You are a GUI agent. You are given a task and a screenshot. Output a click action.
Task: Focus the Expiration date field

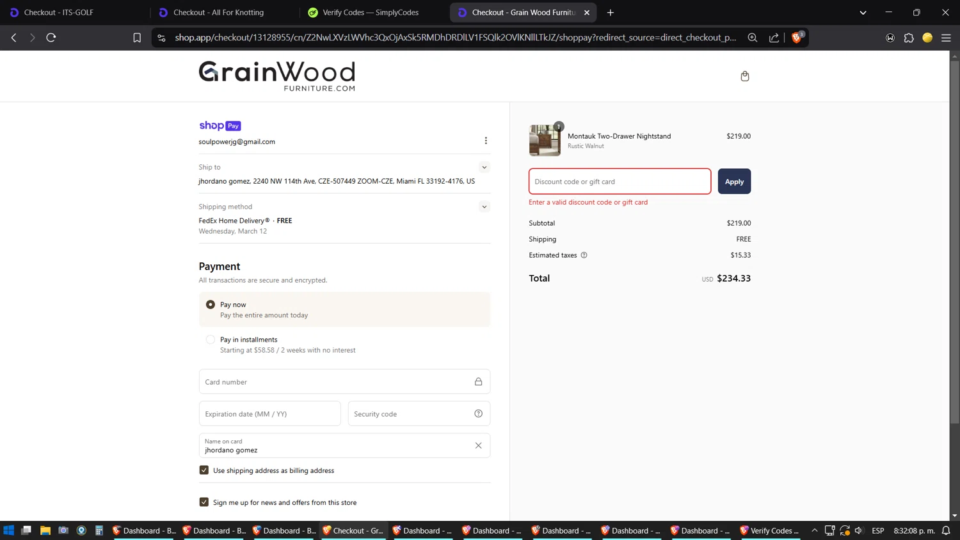pos(269,413)
